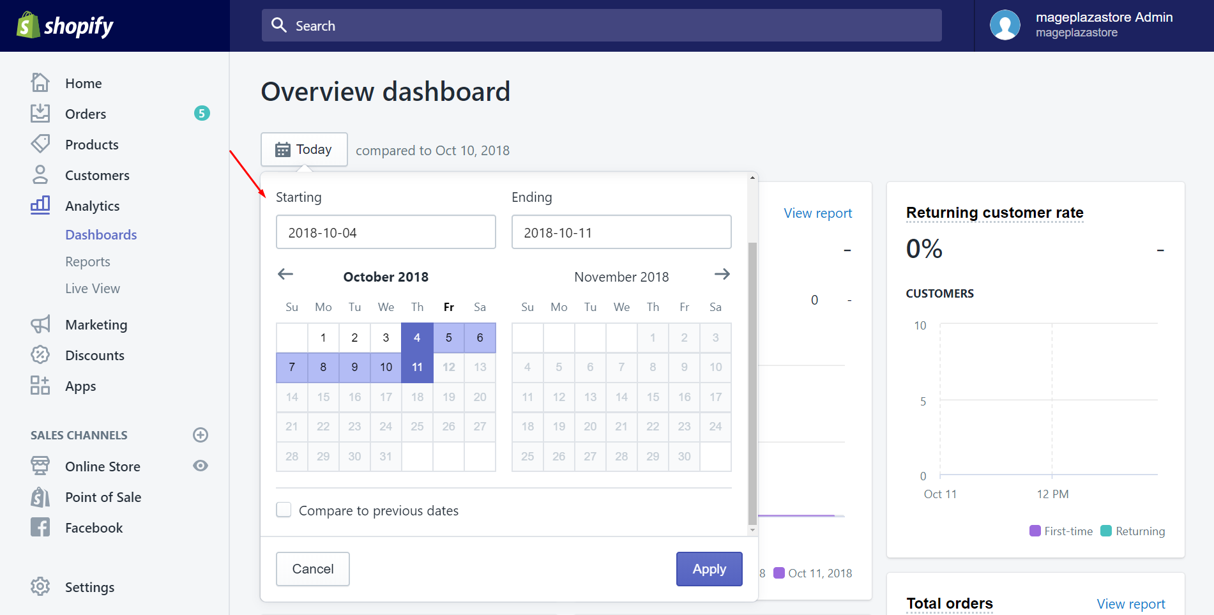Open Home in the sidebar
This screenshot has width=1214, height=615.
pyautogui.click(x=84, y=83)
